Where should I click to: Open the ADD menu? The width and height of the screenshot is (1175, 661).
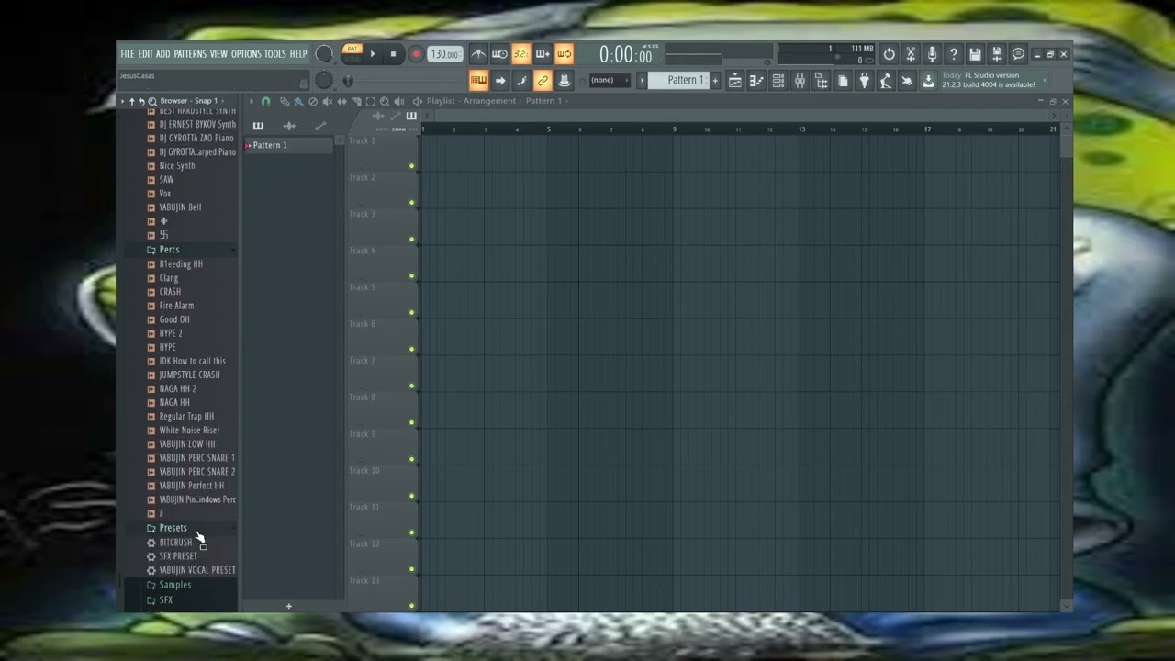[x=162, y=54]
